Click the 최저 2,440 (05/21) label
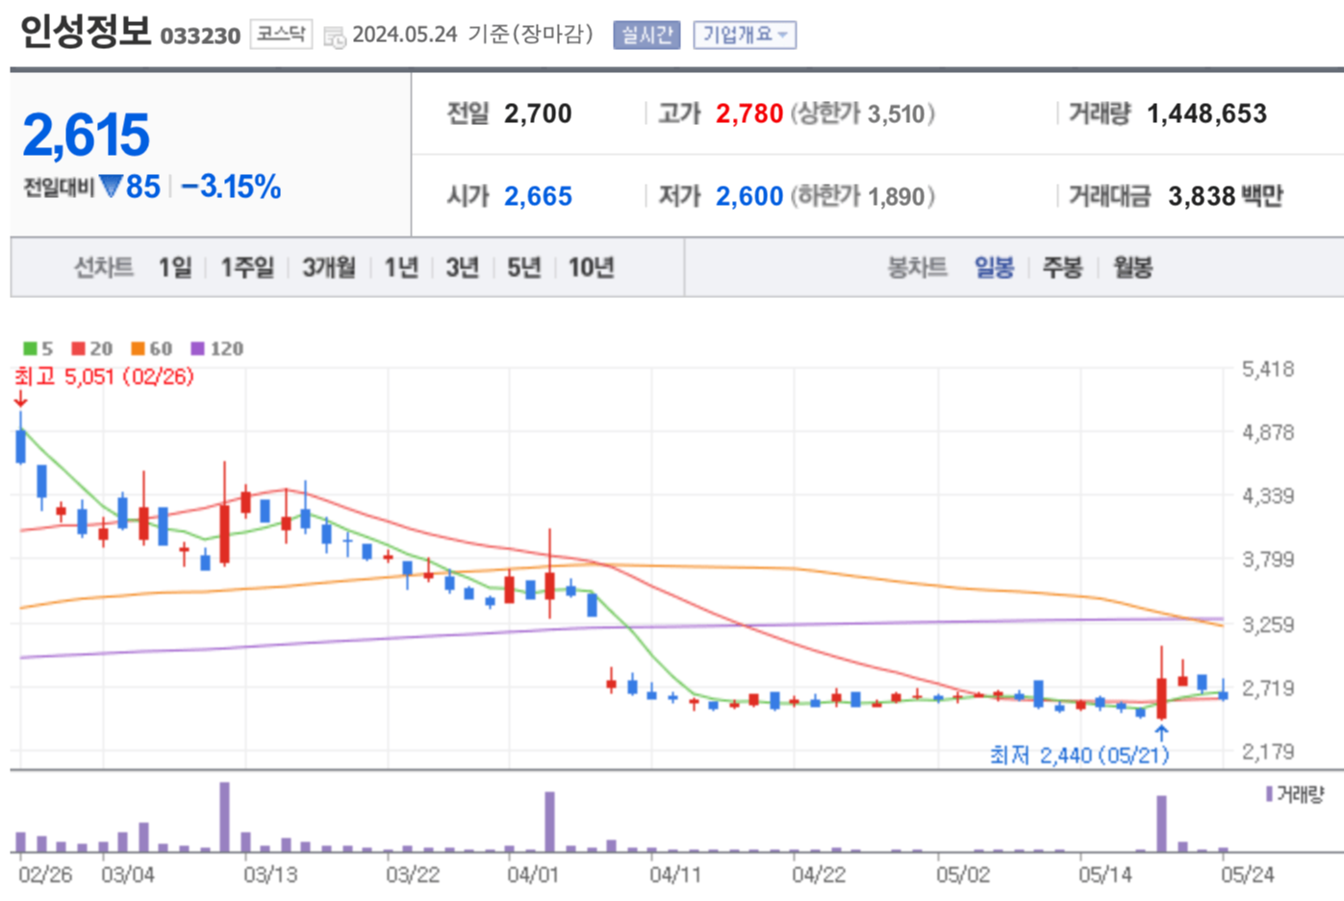The width and height of the screenshot is (1344, 901). 1079,756
